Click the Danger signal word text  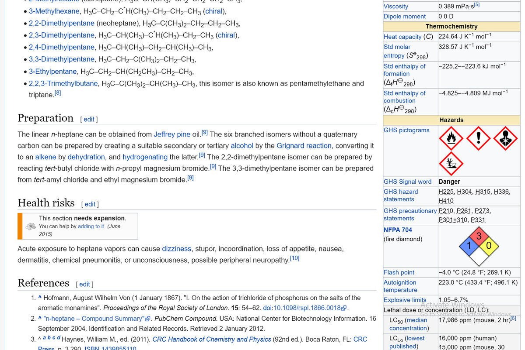[449, 182]
